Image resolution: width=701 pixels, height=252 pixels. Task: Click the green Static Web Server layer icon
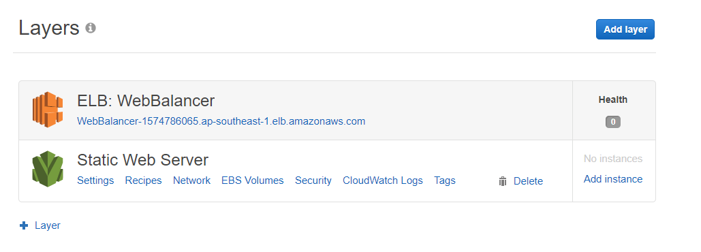click(x=48, y=169)
